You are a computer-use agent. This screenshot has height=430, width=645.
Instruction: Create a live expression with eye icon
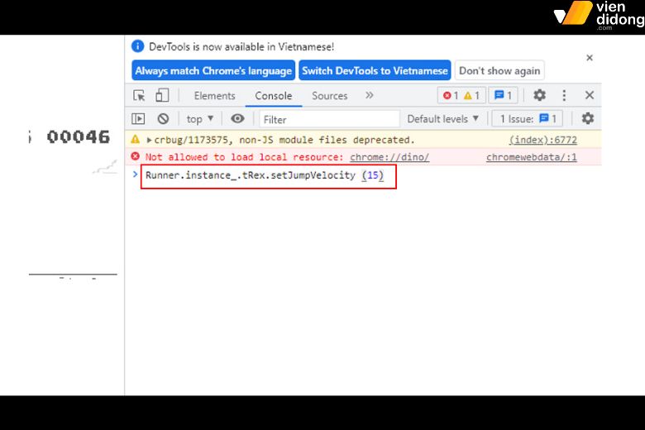237,119
